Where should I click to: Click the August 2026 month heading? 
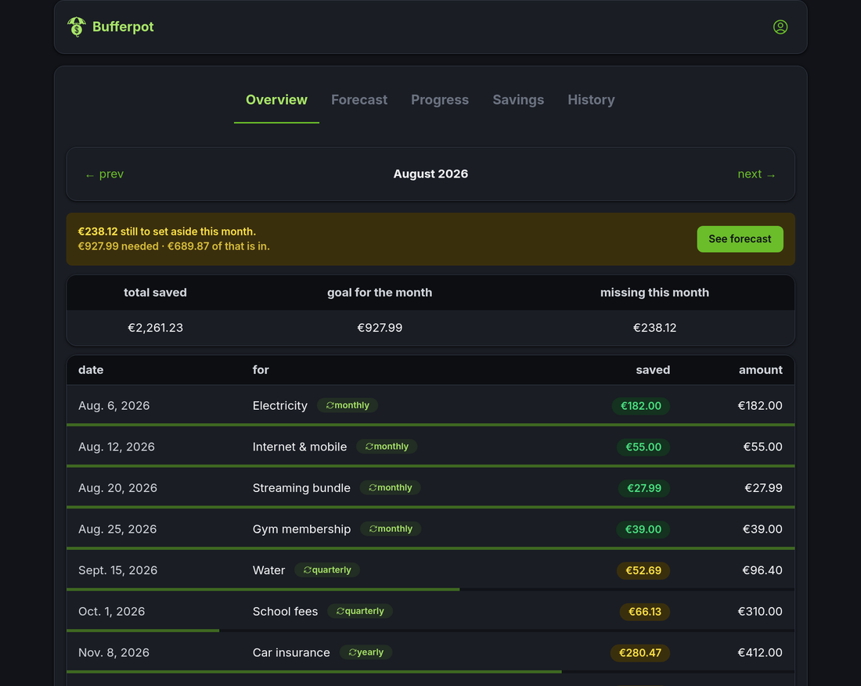pos(430,174)
